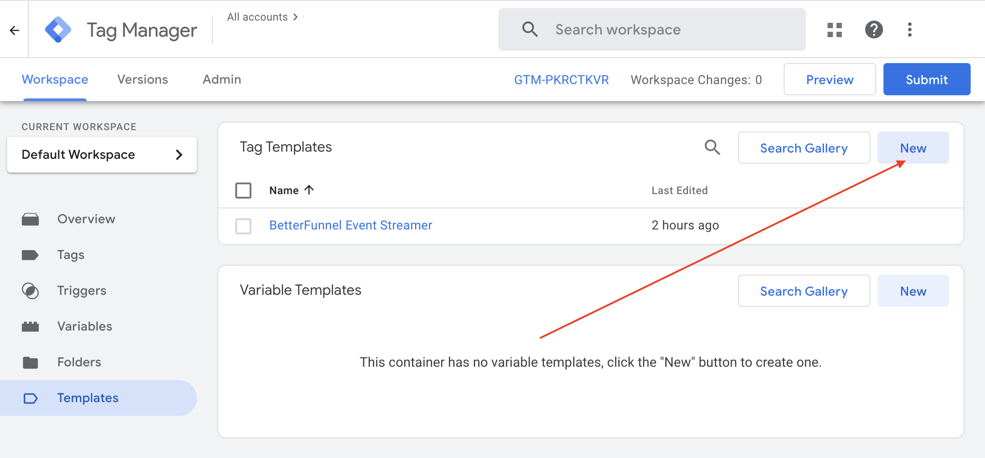Switch to the Versions tab
Image resolution: width=985 pixels, height=458 pixels.
[143, 80]
